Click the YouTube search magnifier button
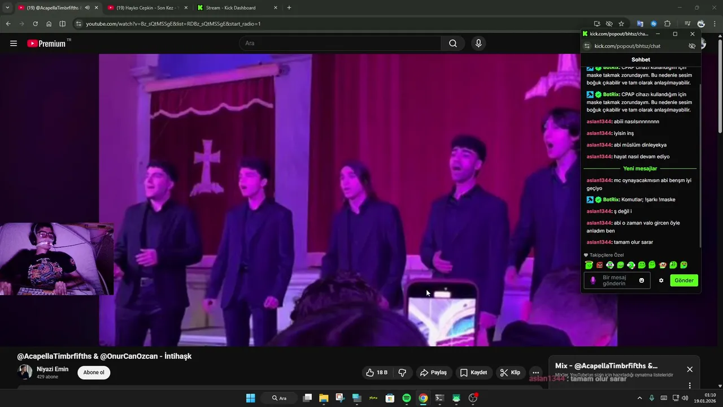 (x=453, y=44)
